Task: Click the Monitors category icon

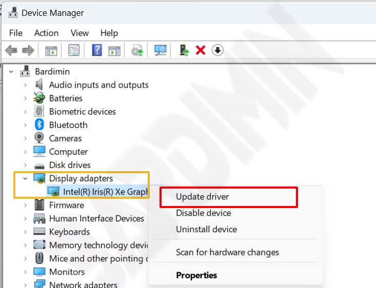Action: (x=39, y=272)
